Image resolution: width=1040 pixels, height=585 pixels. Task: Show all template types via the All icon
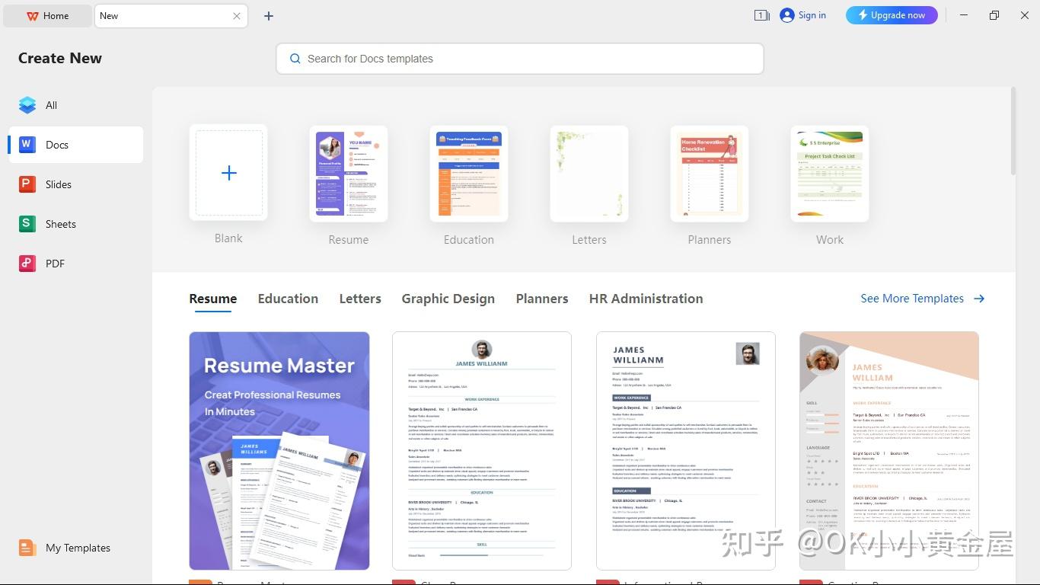(50, 105)
